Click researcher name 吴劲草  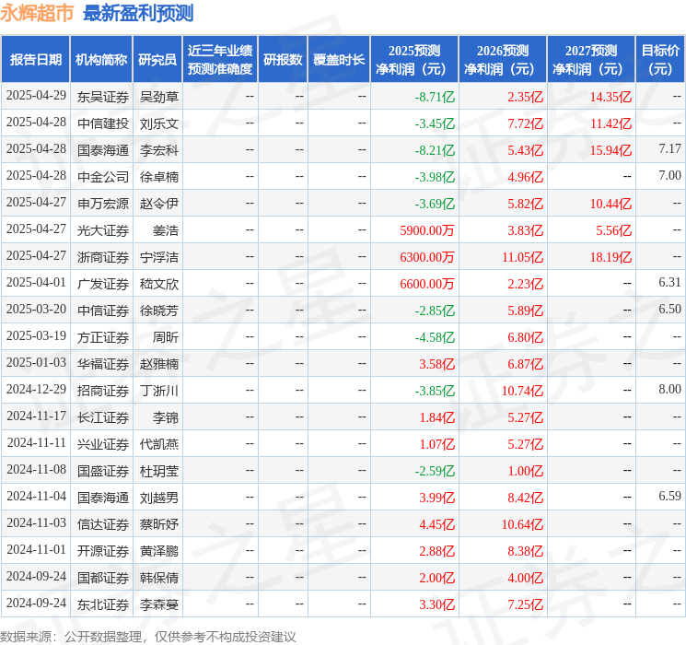click(158, 97)
